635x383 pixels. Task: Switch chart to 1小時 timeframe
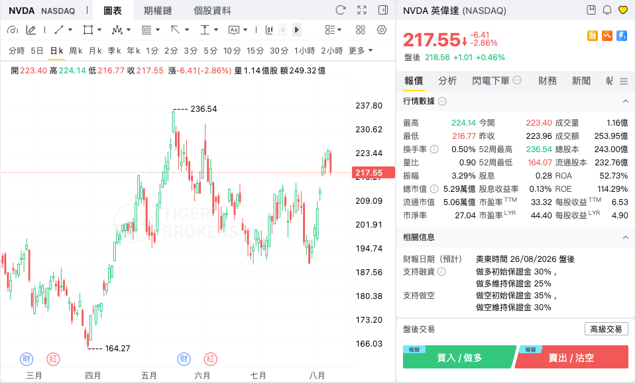(304, 50)
